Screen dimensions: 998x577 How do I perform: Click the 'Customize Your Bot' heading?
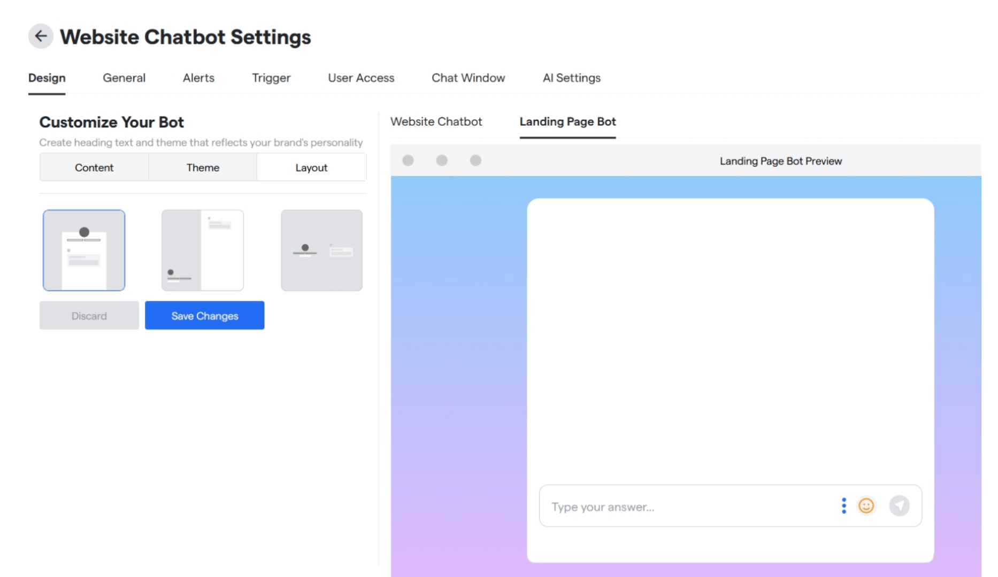(x=111, y=122)
